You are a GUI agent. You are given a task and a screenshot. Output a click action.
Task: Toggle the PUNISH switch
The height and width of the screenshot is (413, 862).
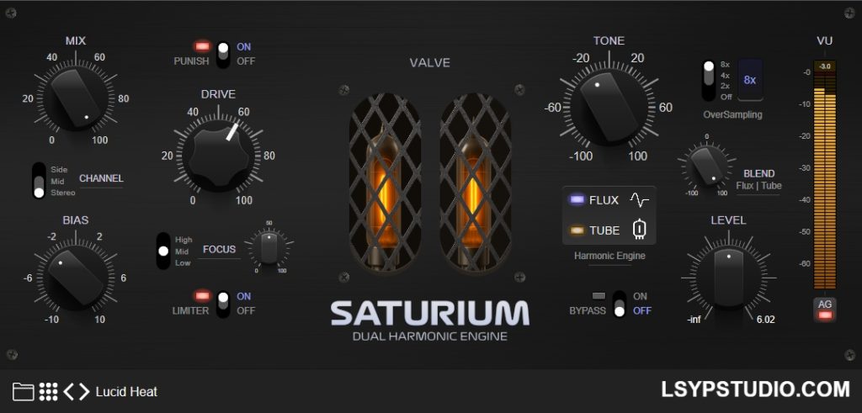222,54
